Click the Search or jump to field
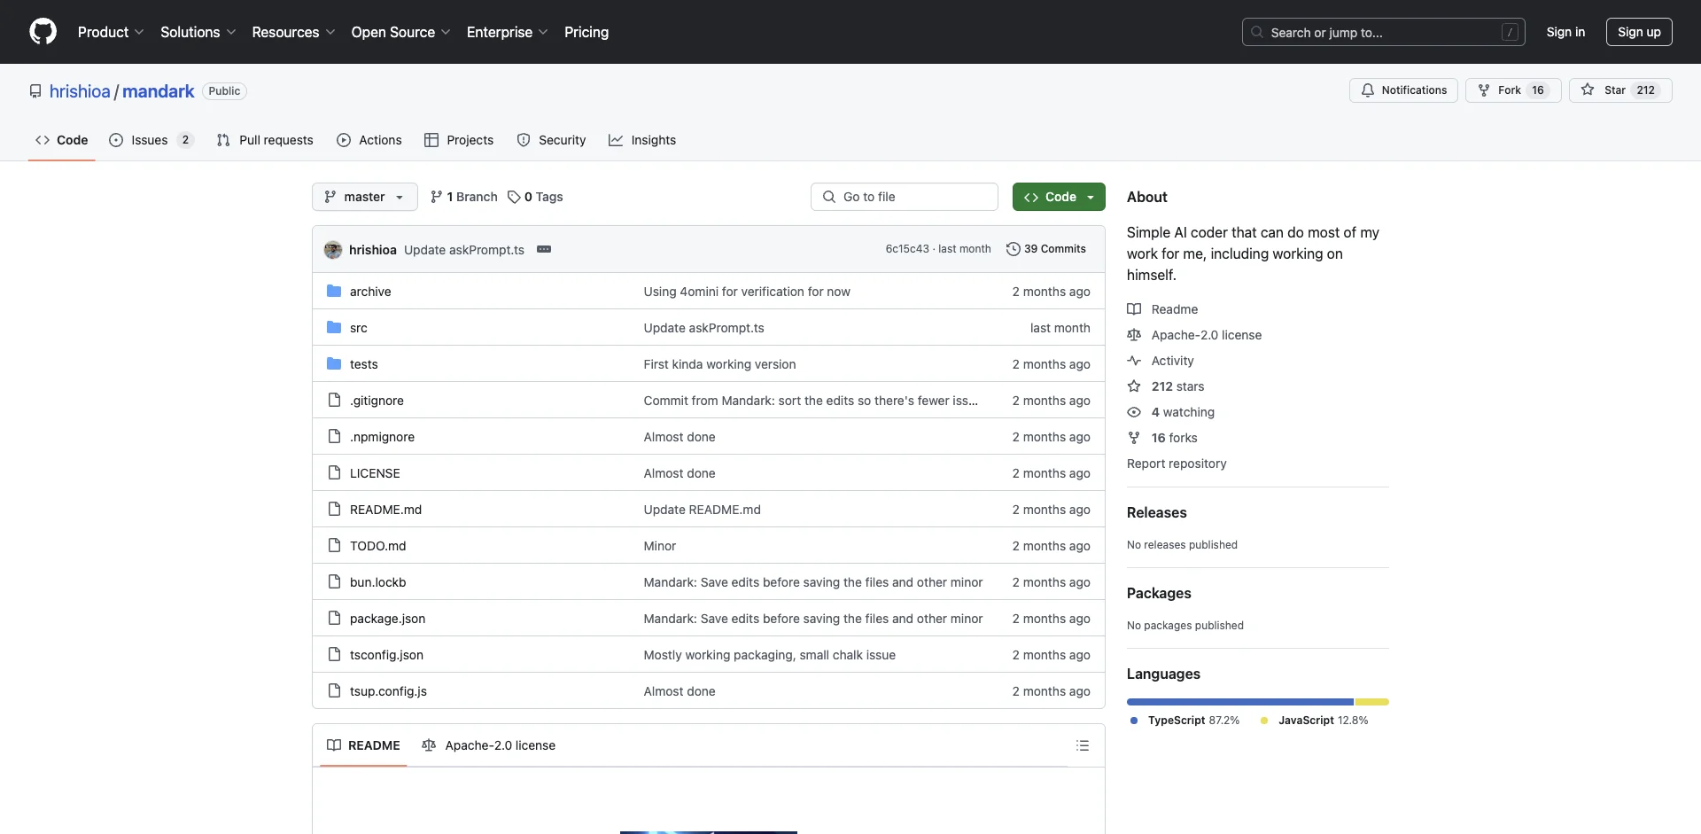This screenshot has height=834, width=1701. tap(1384, 32)
